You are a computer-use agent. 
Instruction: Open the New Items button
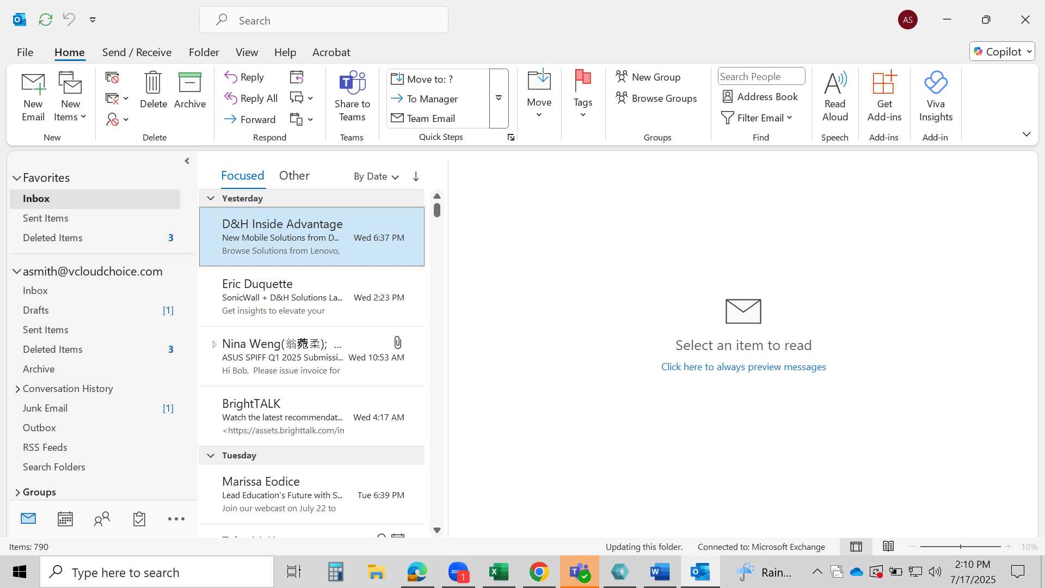[x=70, y=97]
